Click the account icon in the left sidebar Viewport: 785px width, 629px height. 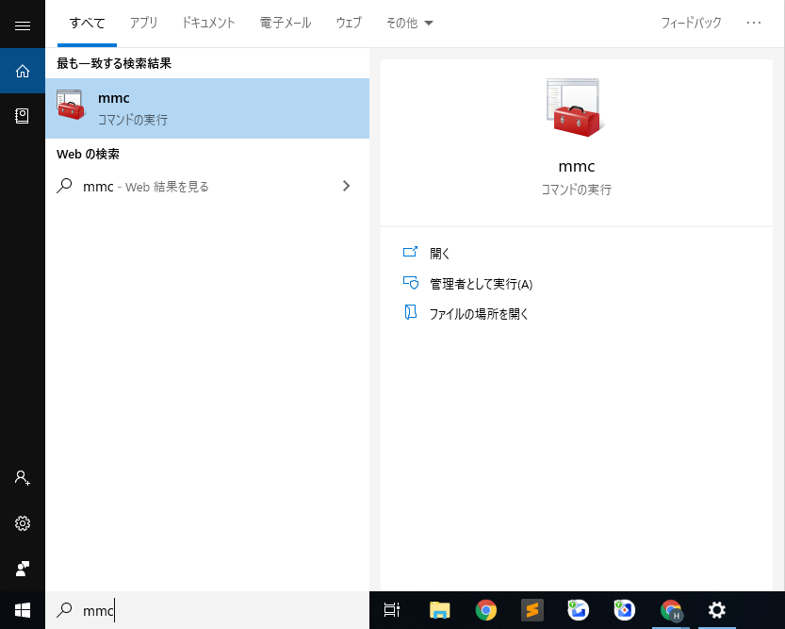[x=22, y=478]
